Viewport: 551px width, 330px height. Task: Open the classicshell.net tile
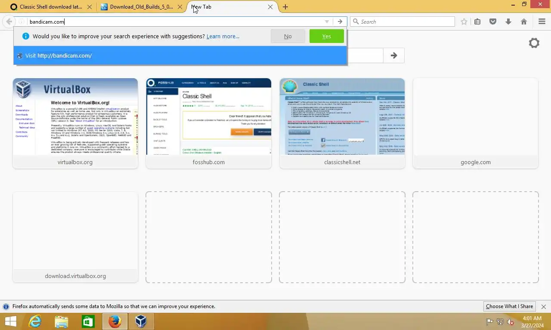pyautogui.click(x=342, y=123)
